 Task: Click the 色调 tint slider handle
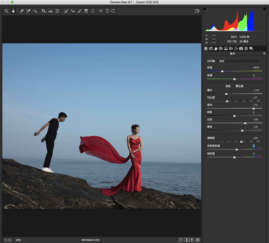click(x=234, y=79)
